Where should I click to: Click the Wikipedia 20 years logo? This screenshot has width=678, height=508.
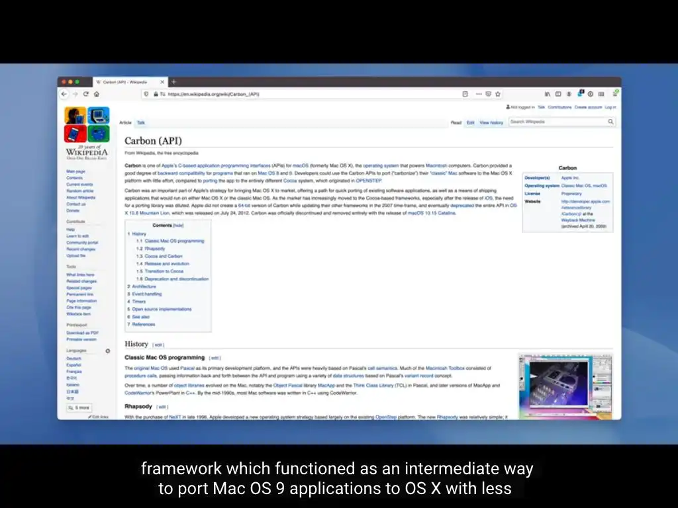pyautogui.click(x=87, y=134)
